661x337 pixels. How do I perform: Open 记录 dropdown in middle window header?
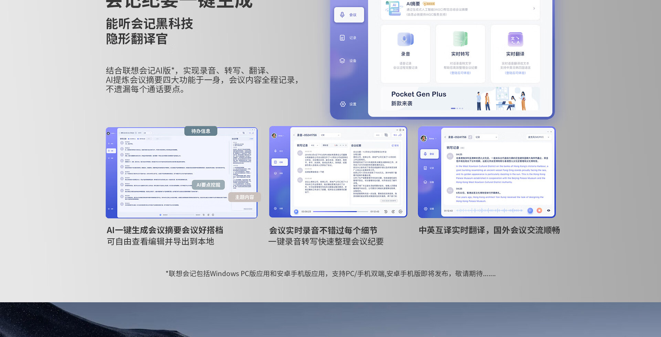click(330, 135)
